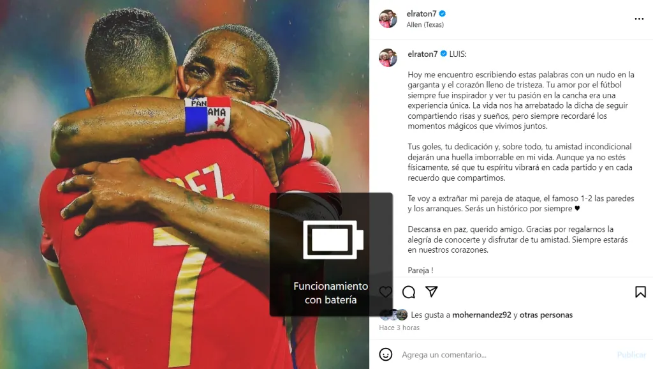Click the verified badge in caption
The image size is (653, 369).
point(444,54)
